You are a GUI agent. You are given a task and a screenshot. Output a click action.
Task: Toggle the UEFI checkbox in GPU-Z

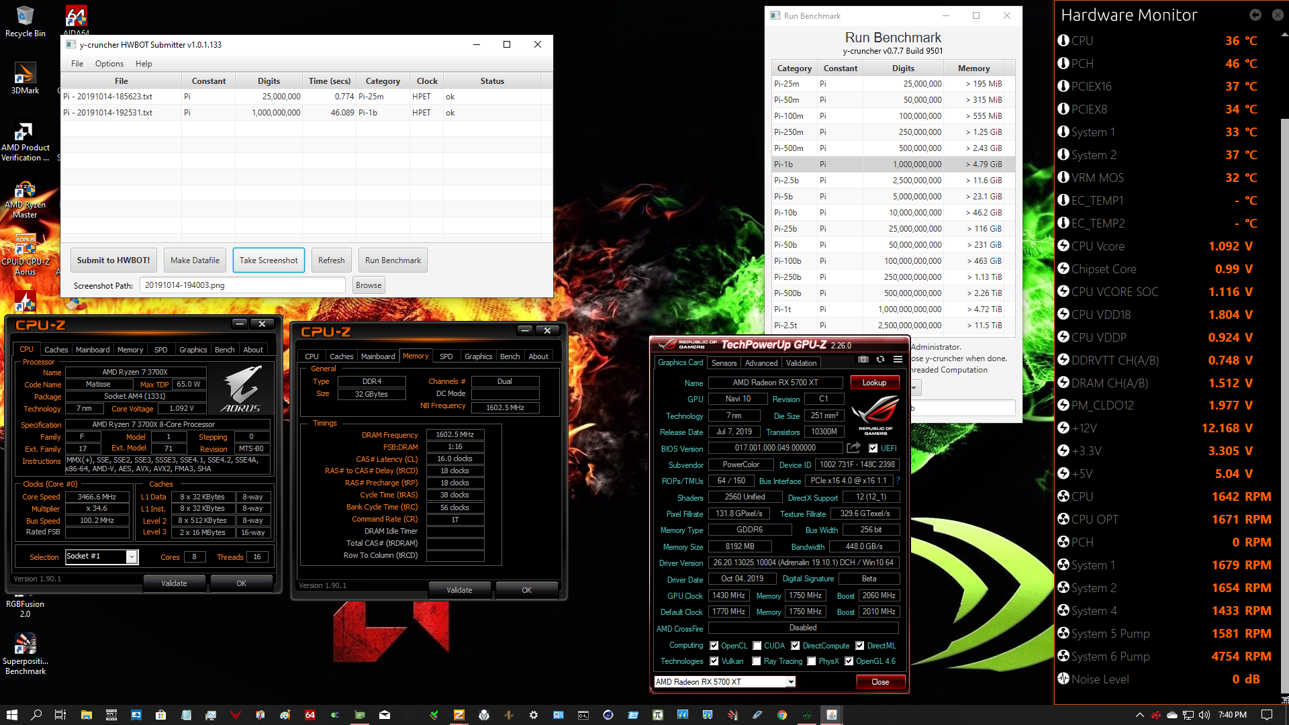coord(873,448)
